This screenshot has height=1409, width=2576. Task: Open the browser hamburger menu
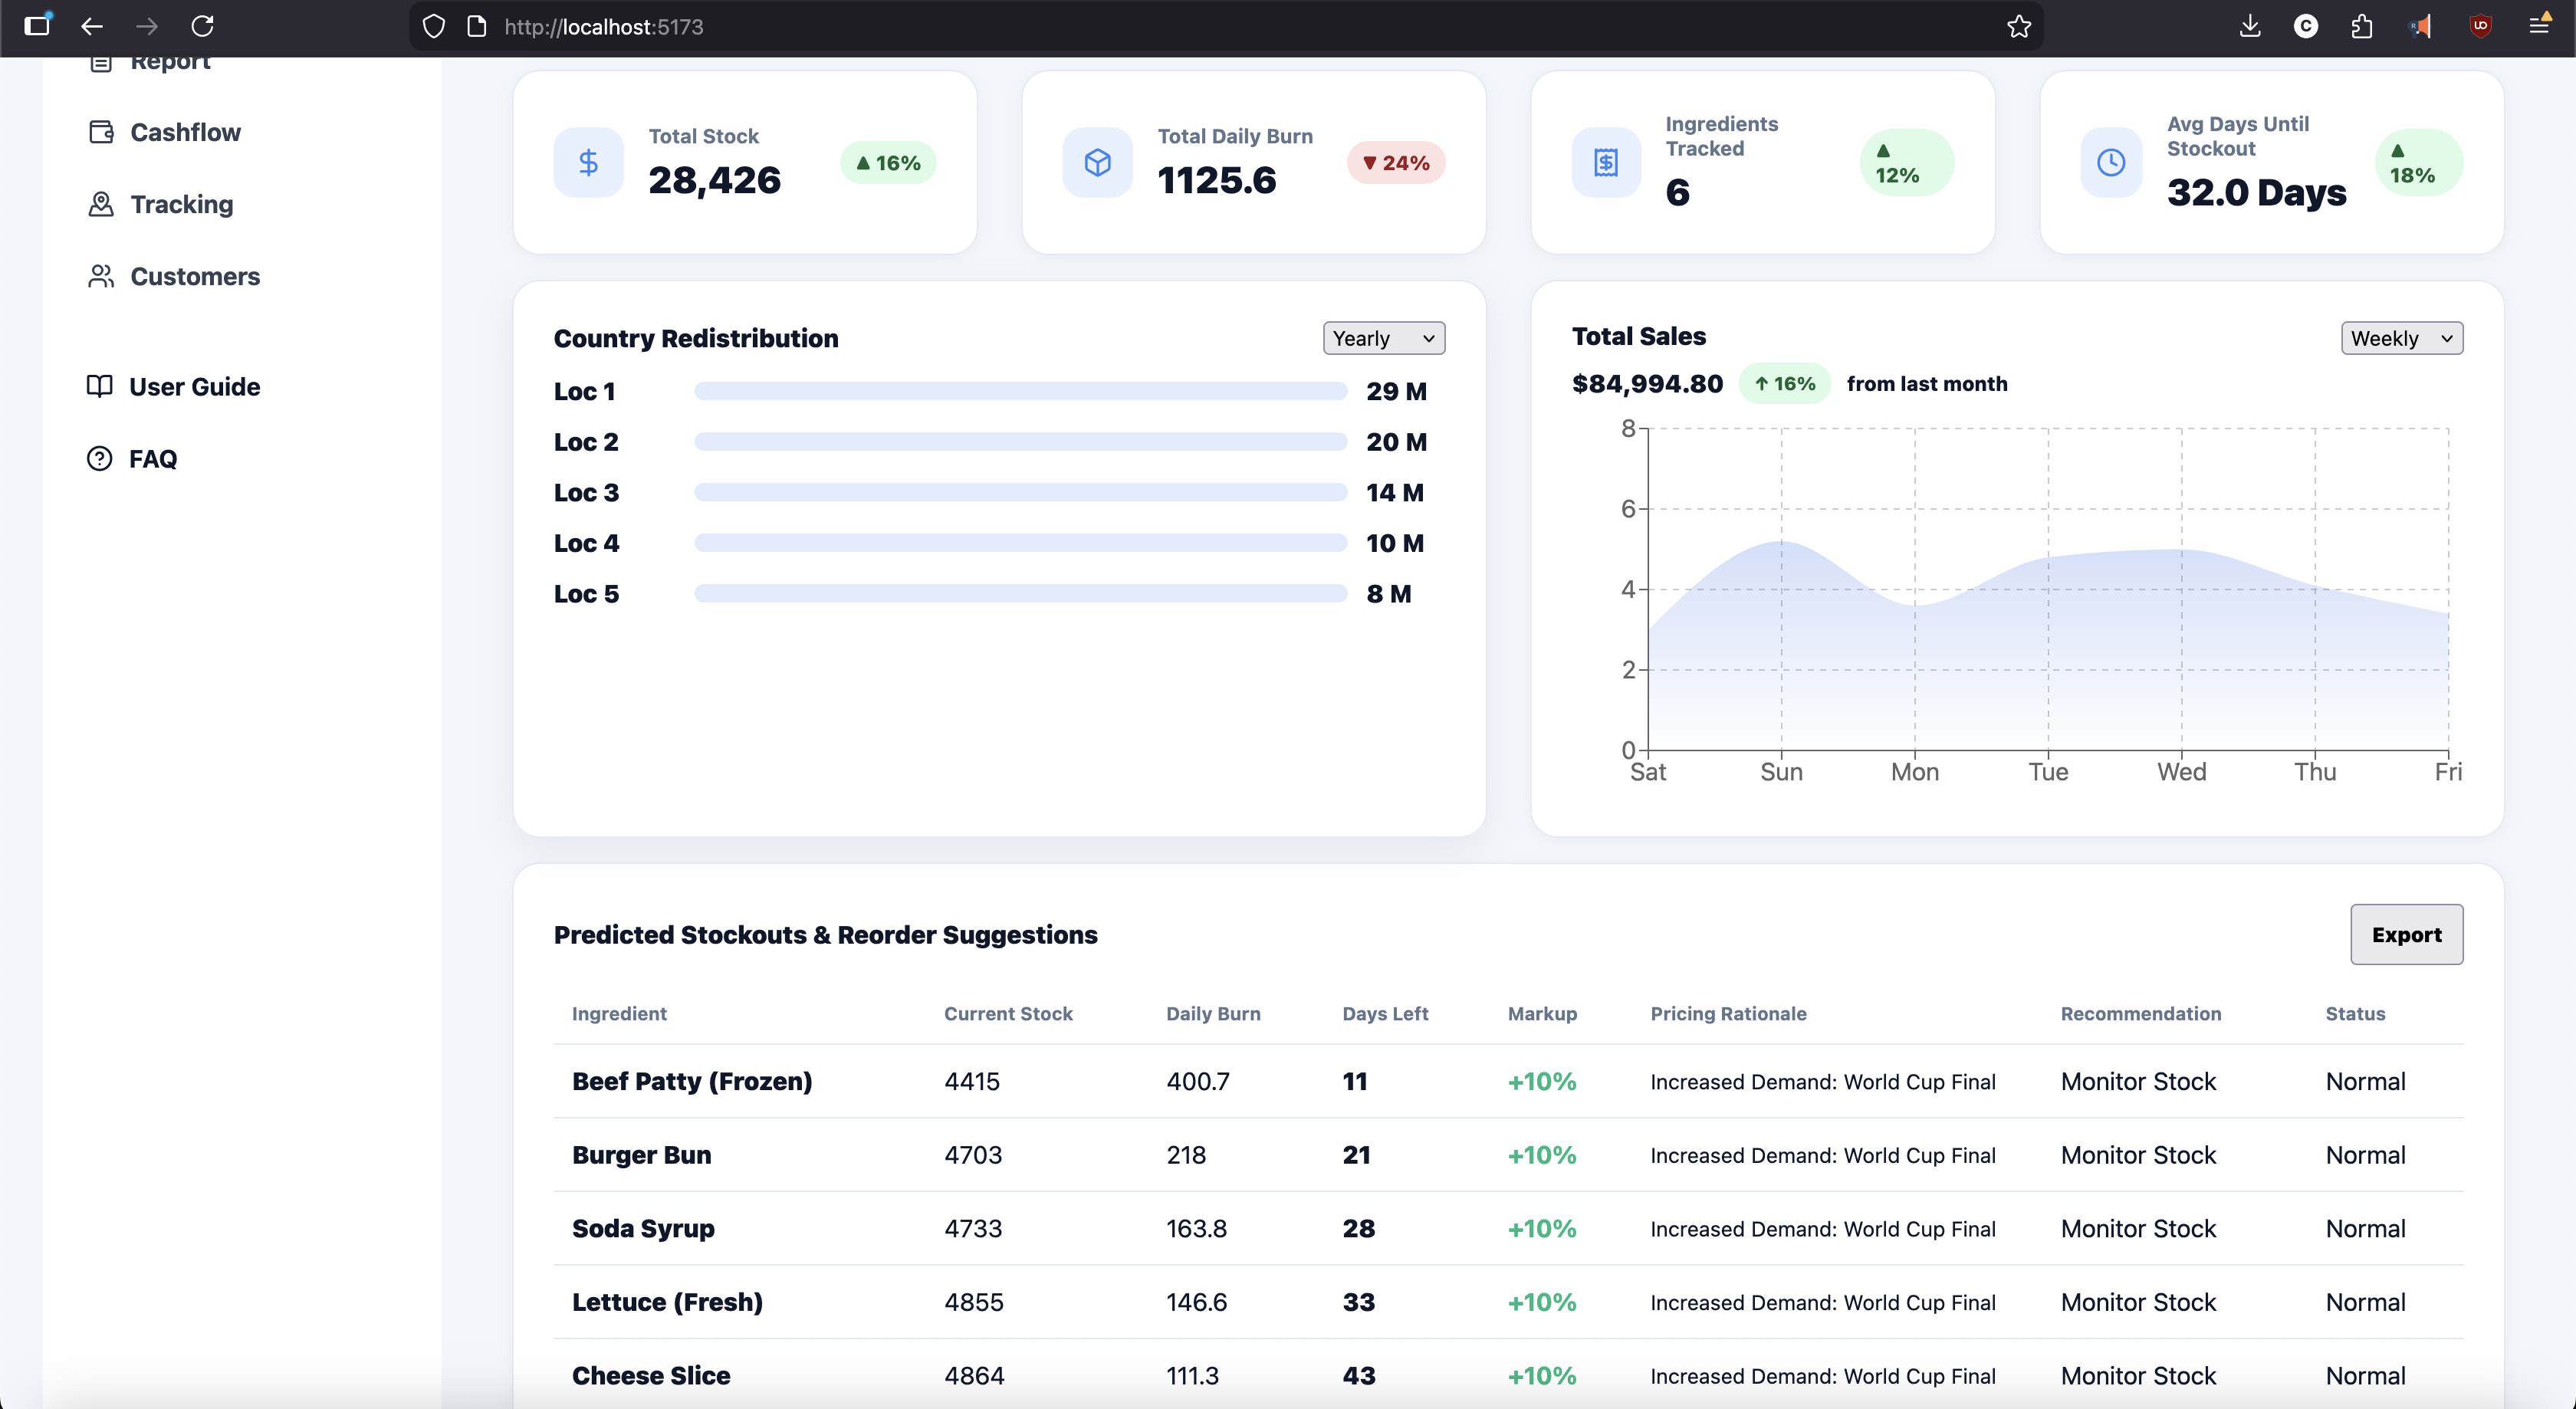click(x=2538, y=27)
